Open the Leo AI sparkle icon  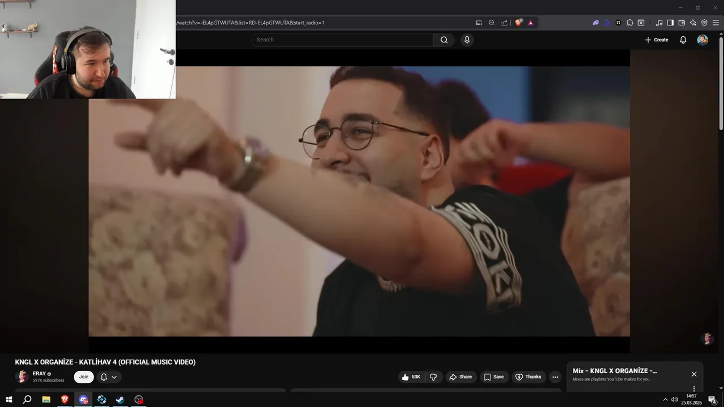coord(693,23)
